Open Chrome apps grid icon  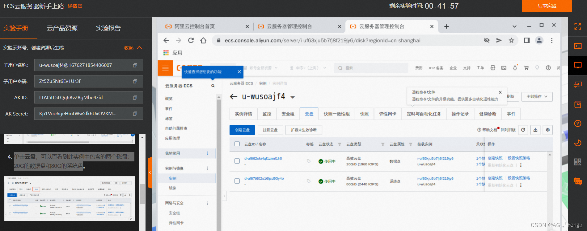(x=166, y=53)
